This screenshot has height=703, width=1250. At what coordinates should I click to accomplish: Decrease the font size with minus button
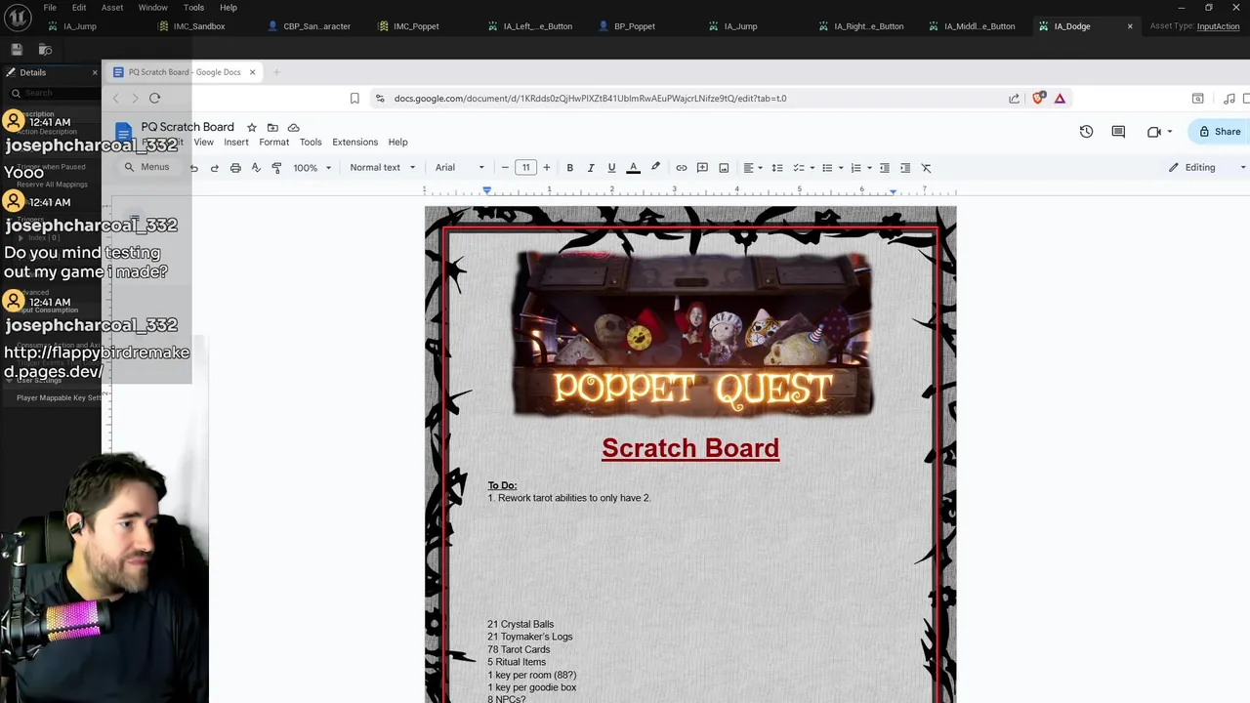(x=505, y=168)
